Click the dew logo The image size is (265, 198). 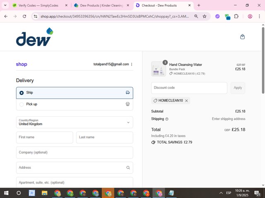coord(34,37)
